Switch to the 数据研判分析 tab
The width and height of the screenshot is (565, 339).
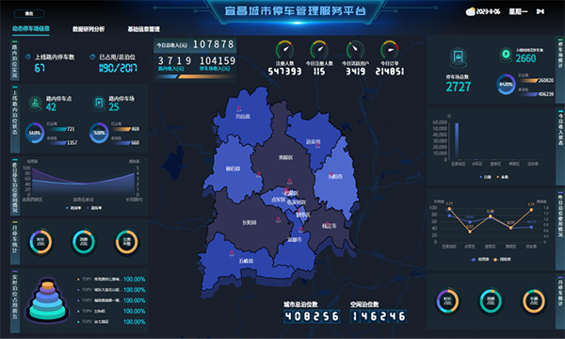(89, 29)
